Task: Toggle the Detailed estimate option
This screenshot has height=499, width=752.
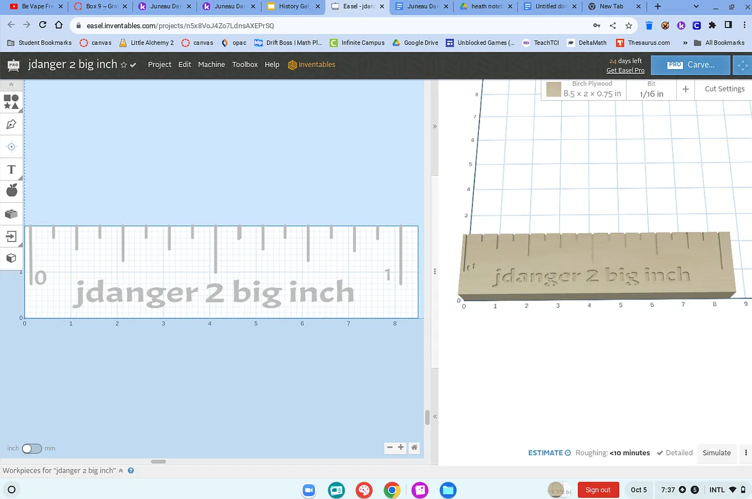Action: pyautogui.click(x=674, y=453)
